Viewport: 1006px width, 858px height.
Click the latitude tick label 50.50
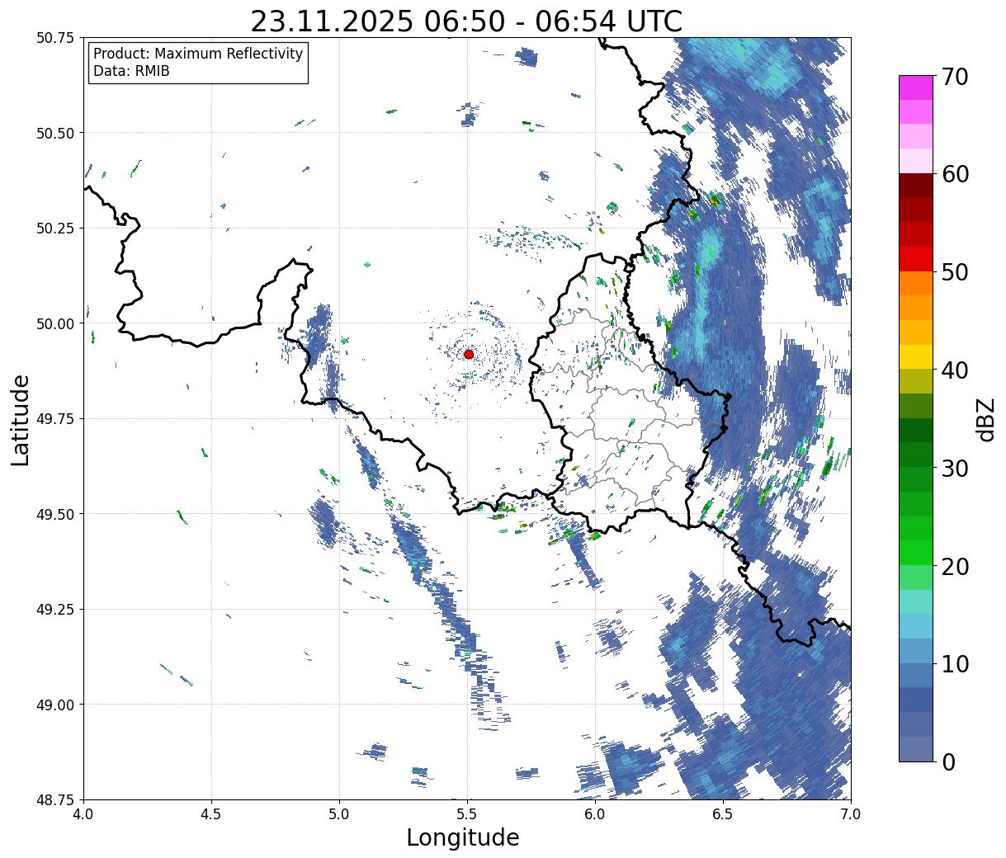[54, 133]
